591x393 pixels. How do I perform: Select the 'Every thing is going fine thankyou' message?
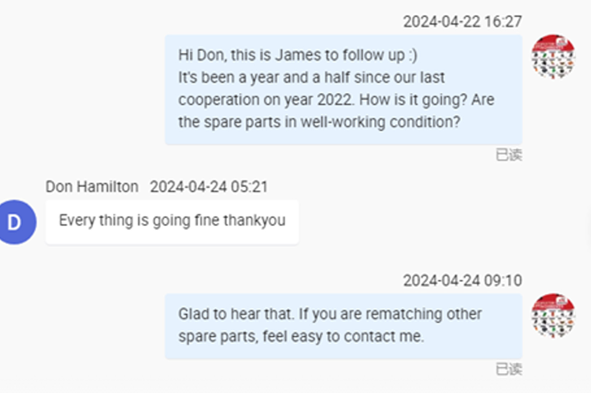point(172,221)
